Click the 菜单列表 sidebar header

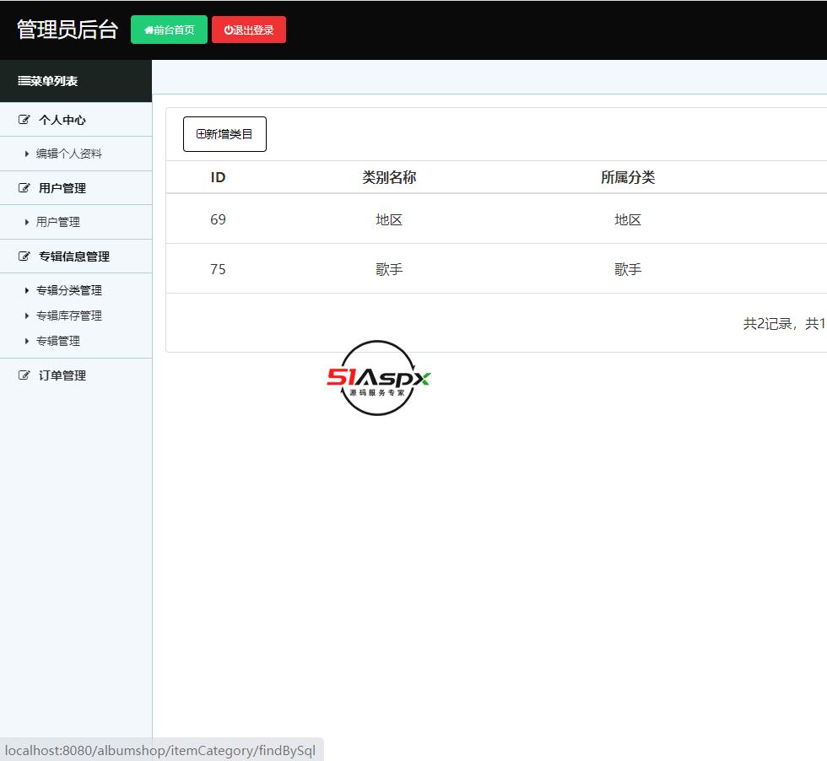tap(76, 81)
